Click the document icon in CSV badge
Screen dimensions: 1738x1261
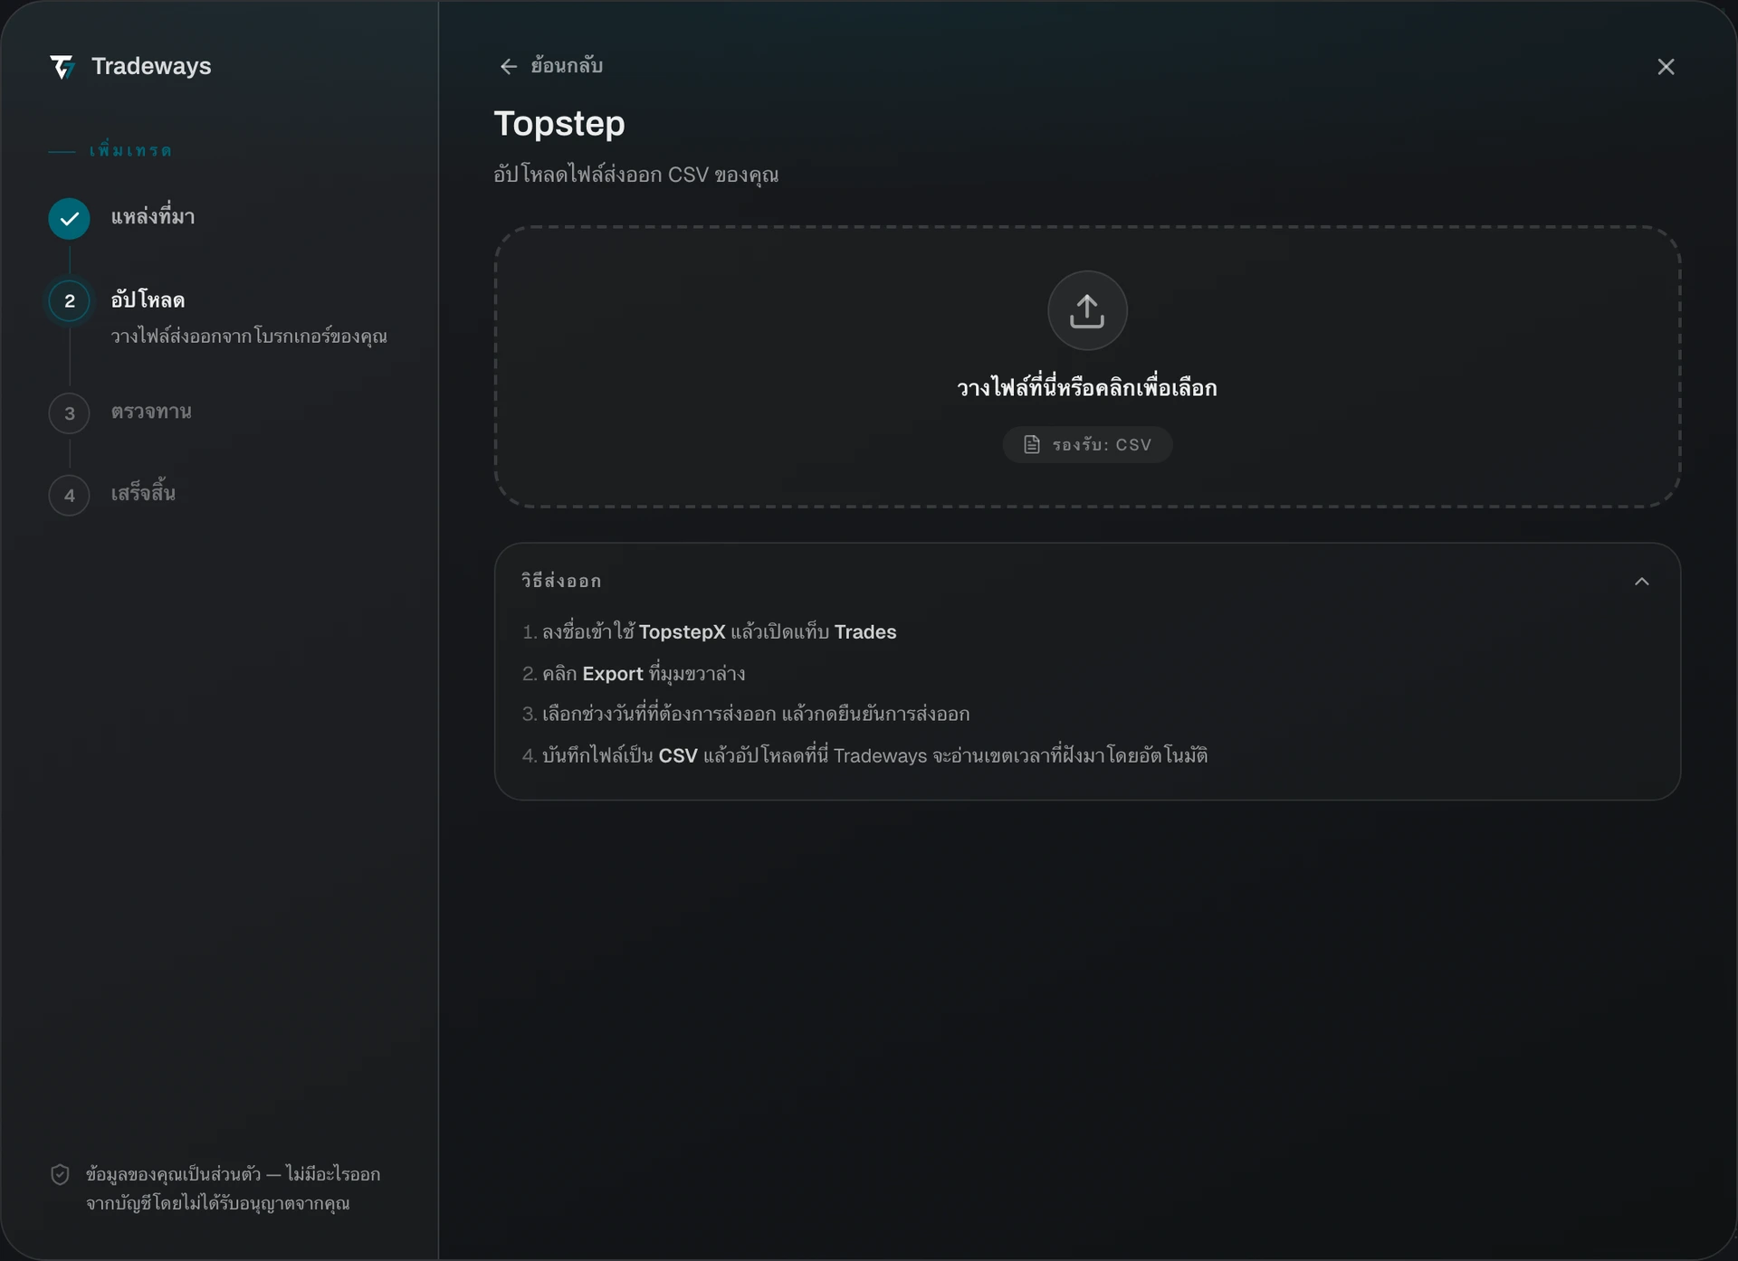1032,444
